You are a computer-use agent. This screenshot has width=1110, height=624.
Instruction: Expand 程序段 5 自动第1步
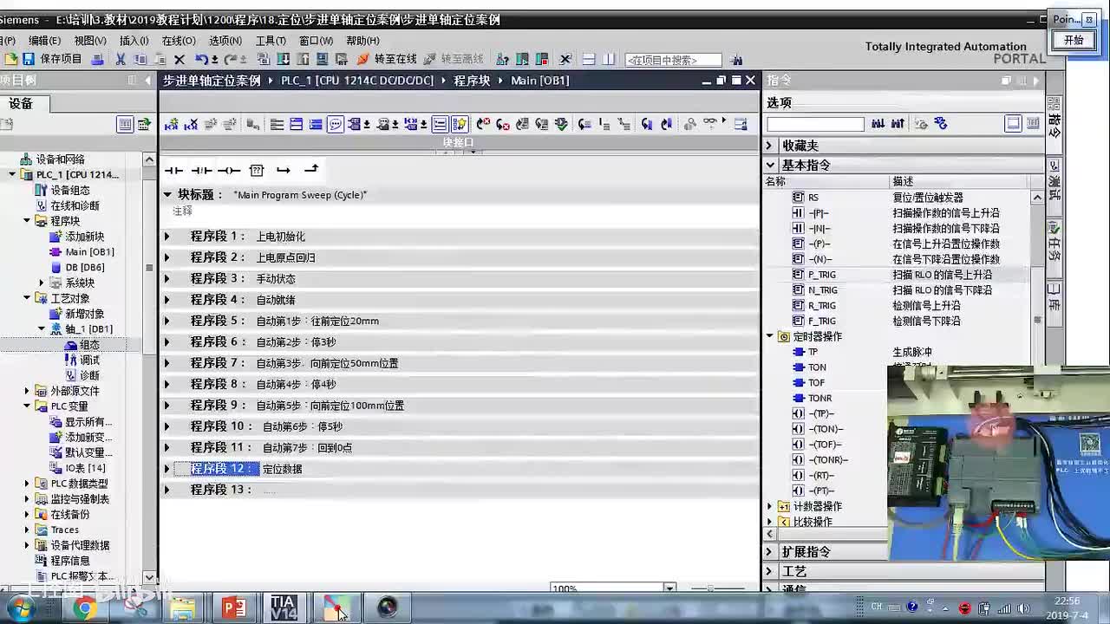click(x=167, y=321)
